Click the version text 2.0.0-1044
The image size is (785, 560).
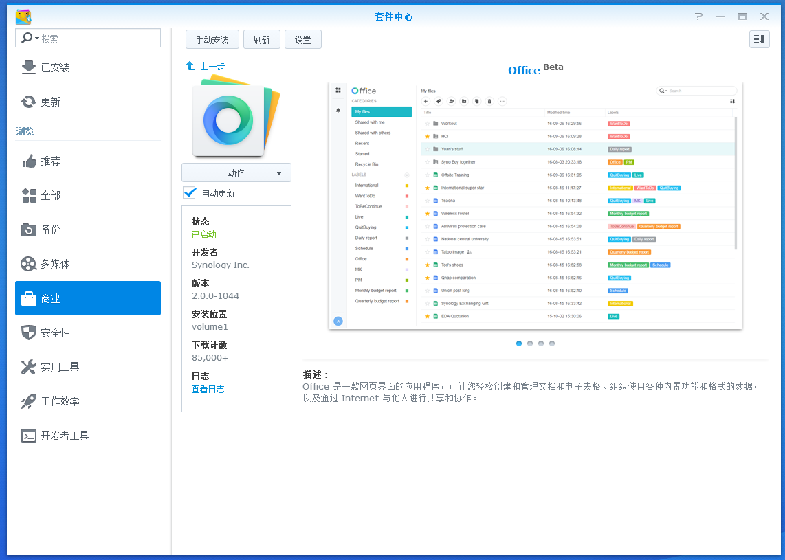tap(215, 295)
